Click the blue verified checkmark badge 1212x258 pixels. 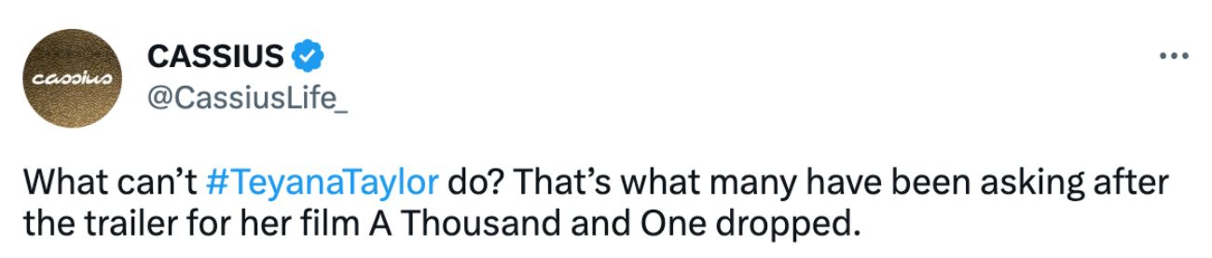click(307, 56)
